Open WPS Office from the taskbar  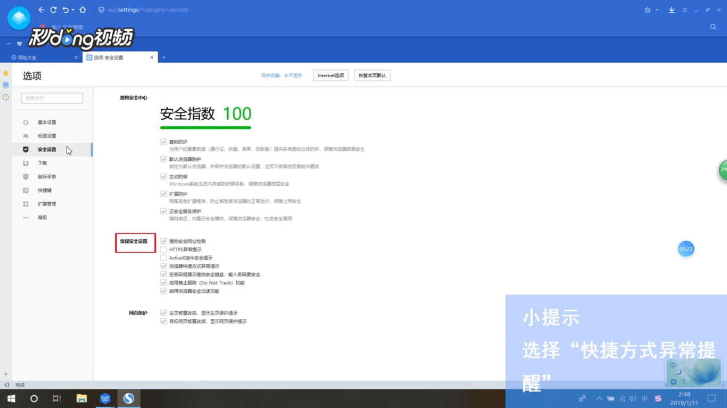105,398
